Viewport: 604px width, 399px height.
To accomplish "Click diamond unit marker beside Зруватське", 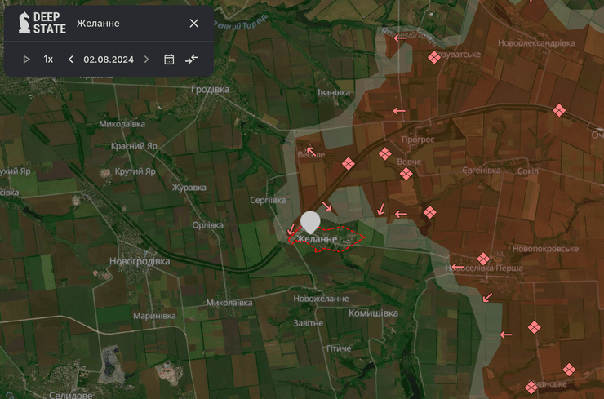I will point(434,56).
